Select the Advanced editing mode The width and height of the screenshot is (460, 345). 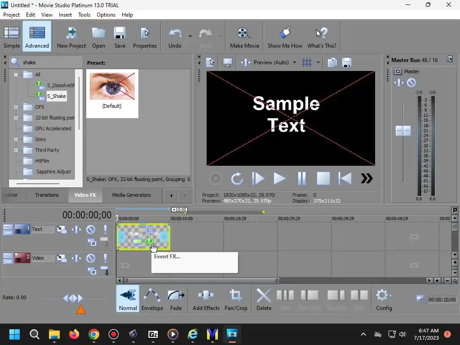[x=37, y=37]
